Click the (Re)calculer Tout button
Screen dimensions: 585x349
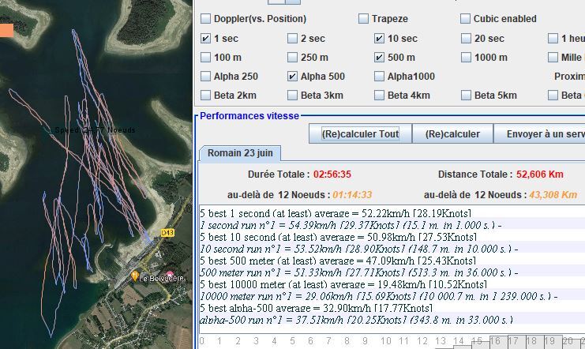(x=361, y=133)
